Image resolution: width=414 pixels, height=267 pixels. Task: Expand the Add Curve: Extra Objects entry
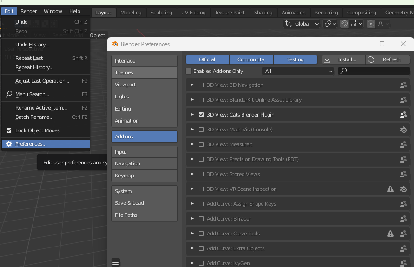192,248
